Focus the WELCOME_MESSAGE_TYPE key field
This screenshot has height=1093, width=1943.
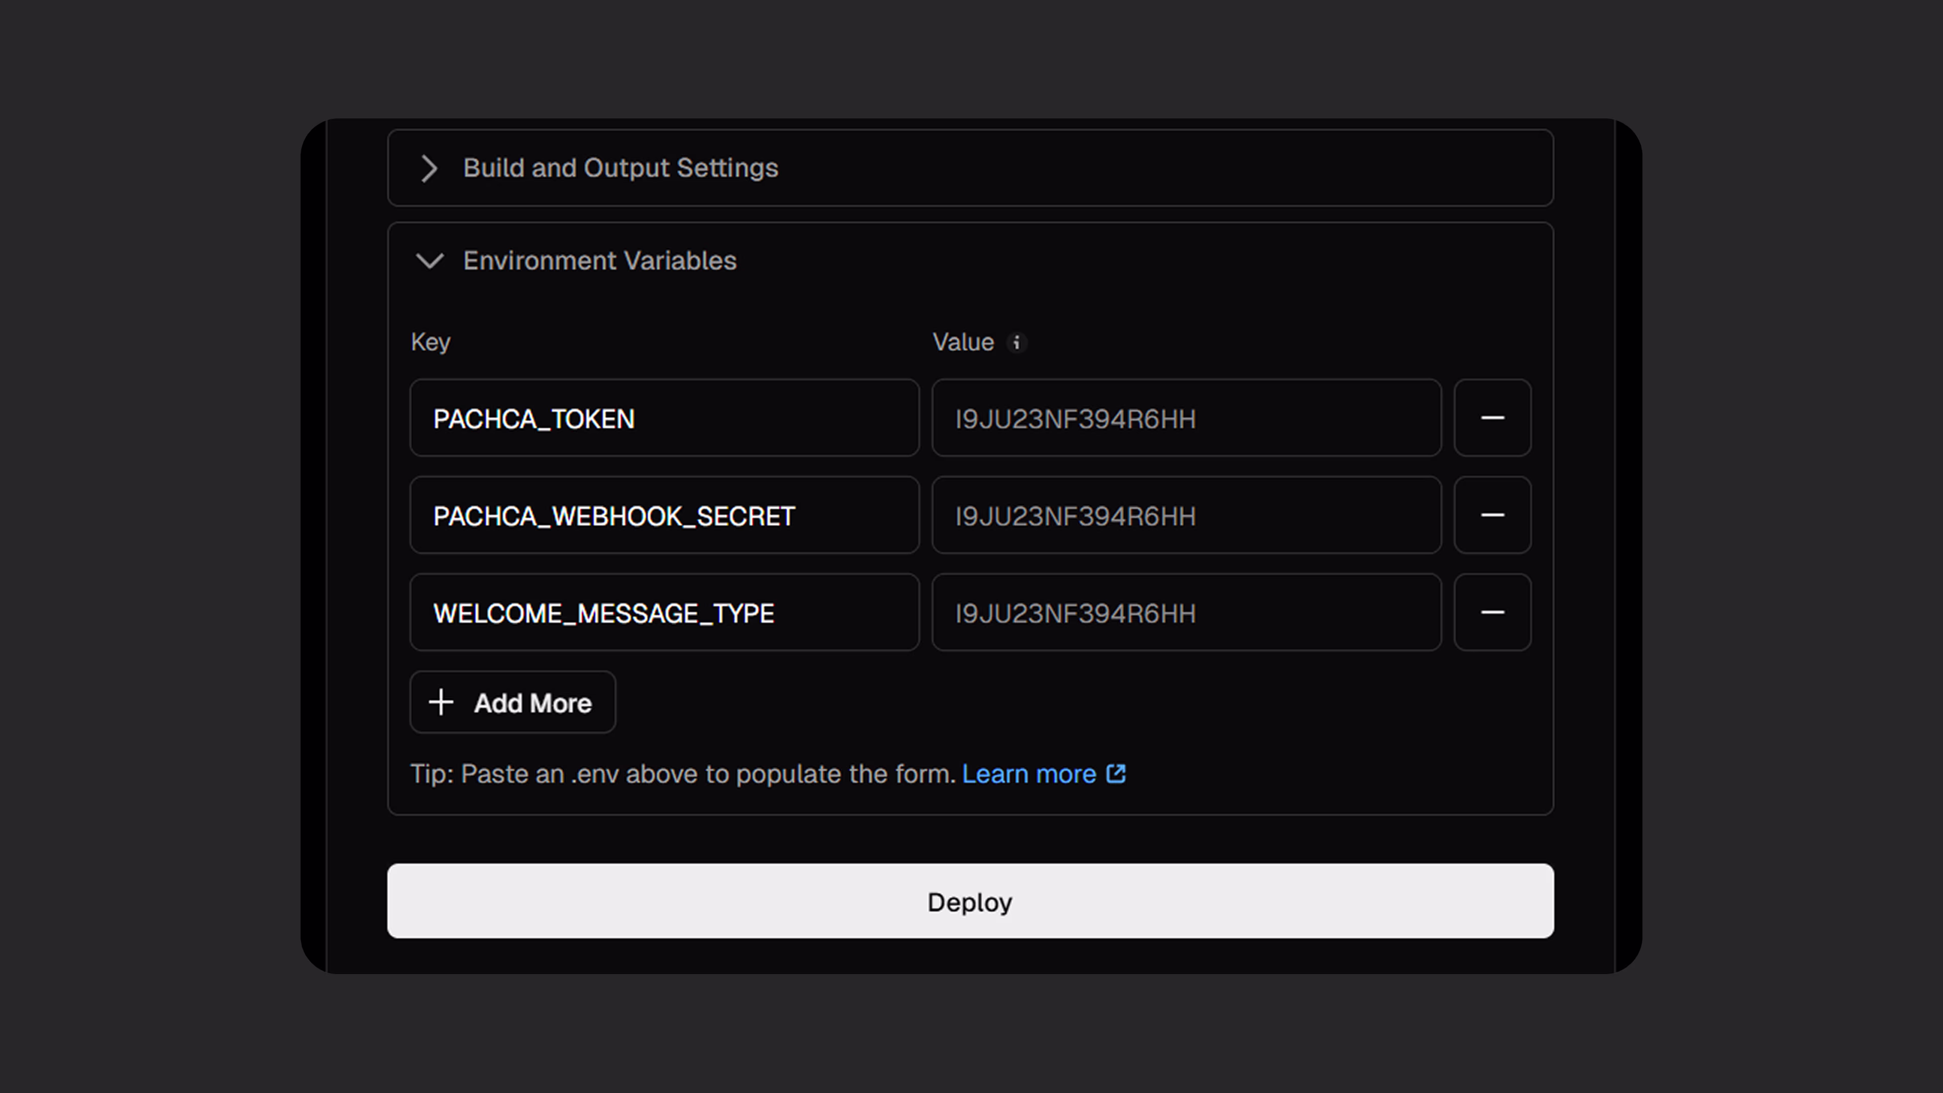coord(664,612)
